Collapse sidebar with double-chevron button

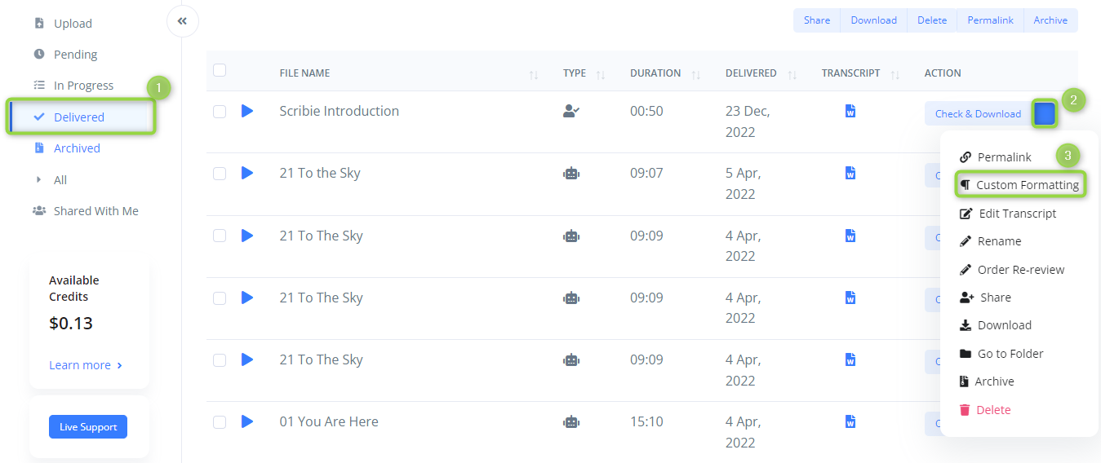tap(182, 21)
